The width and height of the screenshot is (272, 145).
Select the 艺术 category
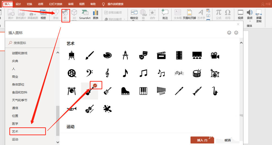pyautogui.click(x=15, y=131)
